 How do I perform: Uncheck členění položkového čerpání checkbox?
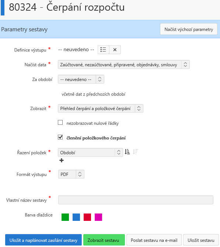60,137
